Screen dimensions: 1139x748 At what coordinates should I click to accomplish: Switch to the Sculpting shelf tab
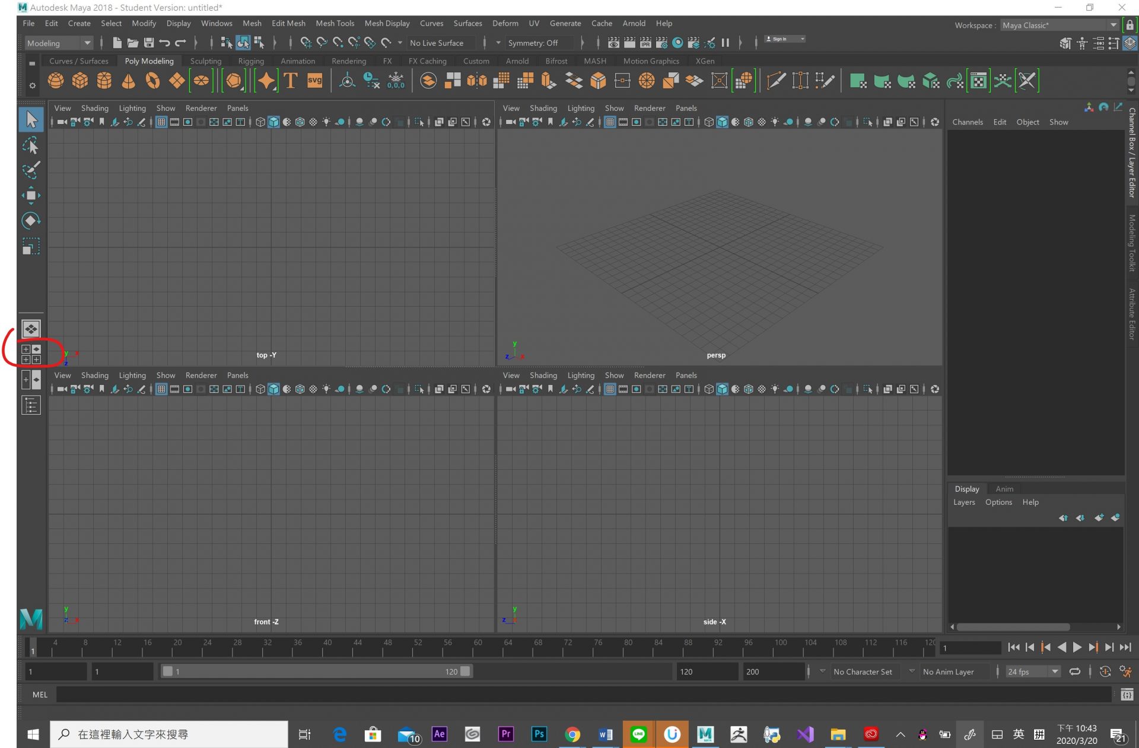[x=205, y=61]
